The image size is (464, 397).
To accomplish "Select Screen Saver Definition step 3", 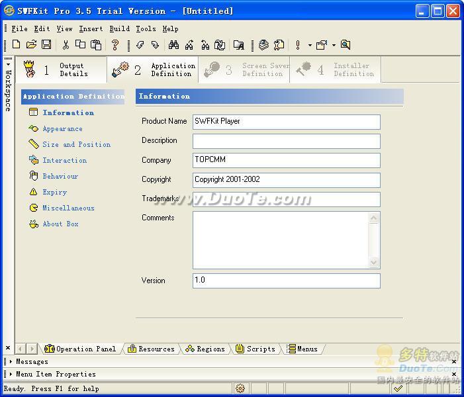I will click(x=244, y=70).
